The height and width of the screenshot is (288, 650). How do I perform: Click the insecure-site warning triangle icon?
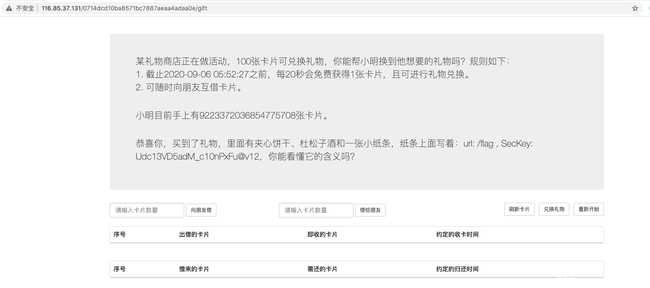click(9, 8)
